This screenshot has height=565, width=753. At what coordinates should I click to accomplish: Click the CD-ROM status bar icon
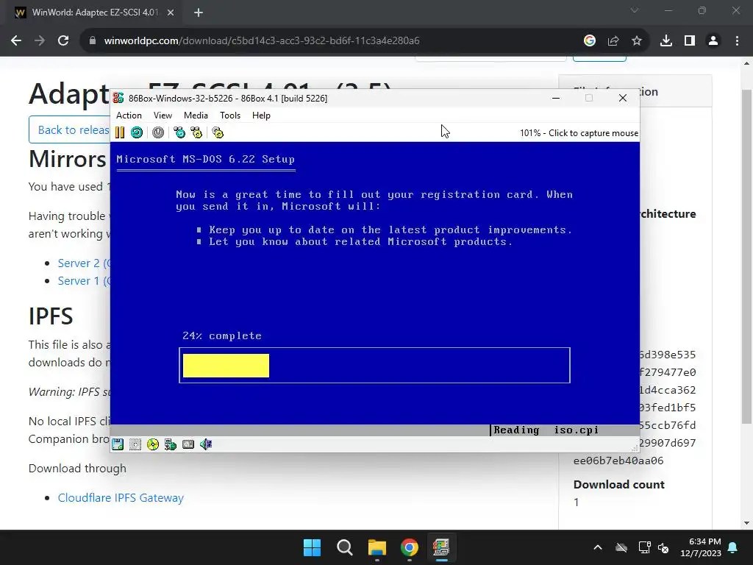pyautogui.click(x=153, y=444)
